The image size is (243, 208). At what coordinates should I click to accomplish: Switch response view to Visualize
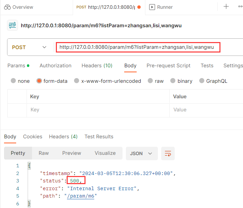pyautogui.click(x=105, y=153)
